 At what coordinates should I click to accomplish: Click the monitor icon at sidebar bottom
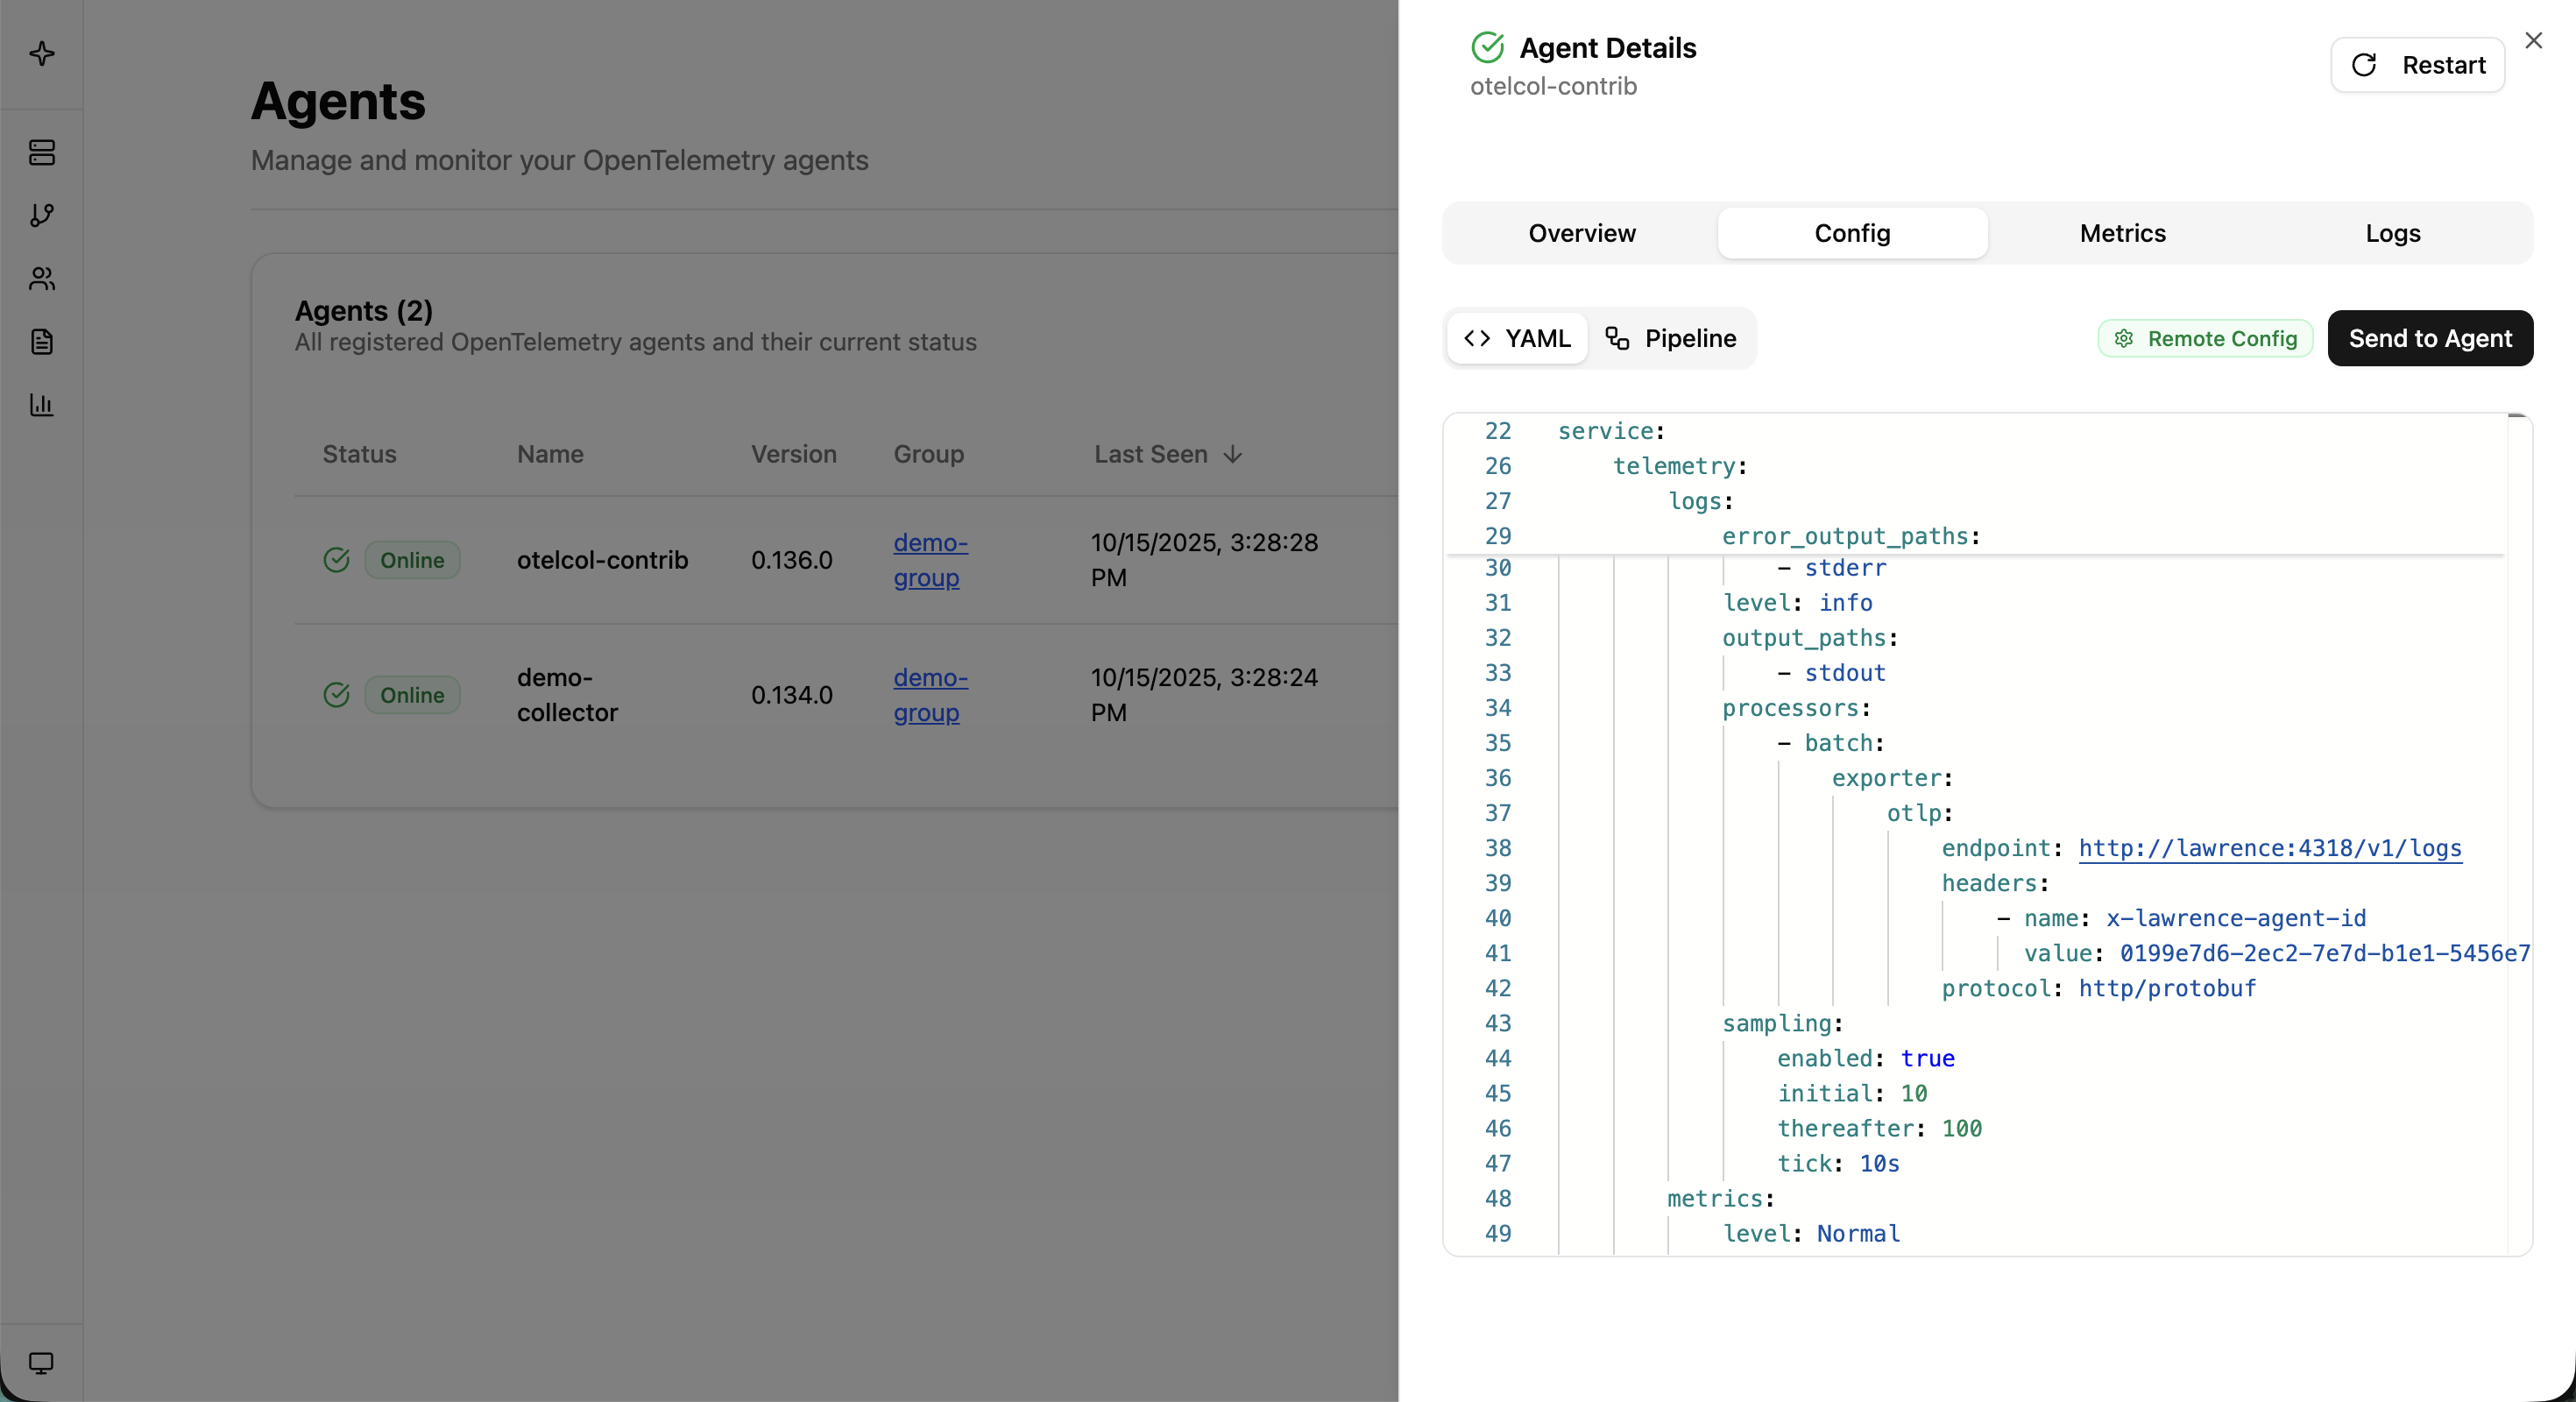(x=41, y=1363)
